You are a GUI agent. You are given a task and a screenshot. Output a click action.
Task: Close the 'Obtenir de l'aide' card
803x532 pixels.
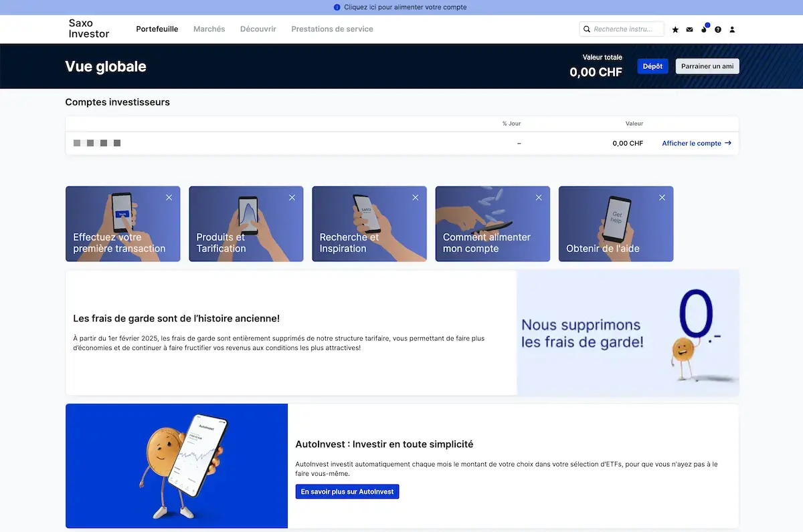pyautogui.click(x=662, y=197)
